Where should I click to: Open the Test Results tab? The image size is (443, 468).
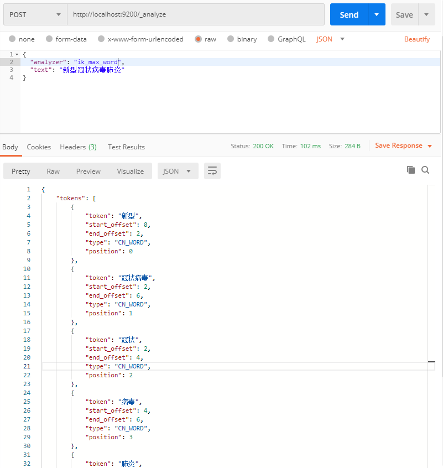[126, 147]
